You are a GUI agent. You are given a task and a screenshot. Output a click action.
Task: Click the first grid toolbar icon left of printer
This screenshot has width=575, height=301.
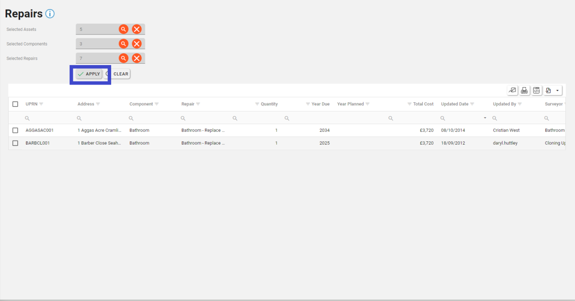coord(513,90)
